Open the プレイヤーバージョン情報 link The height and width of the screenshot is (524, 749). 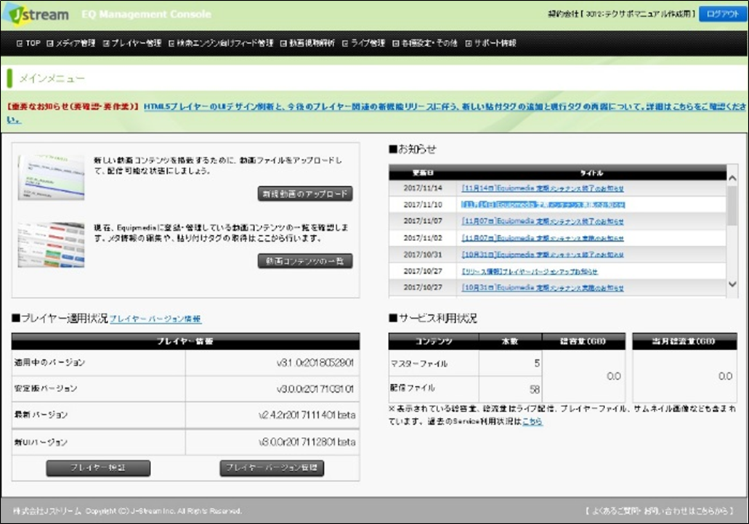(155, 319)
